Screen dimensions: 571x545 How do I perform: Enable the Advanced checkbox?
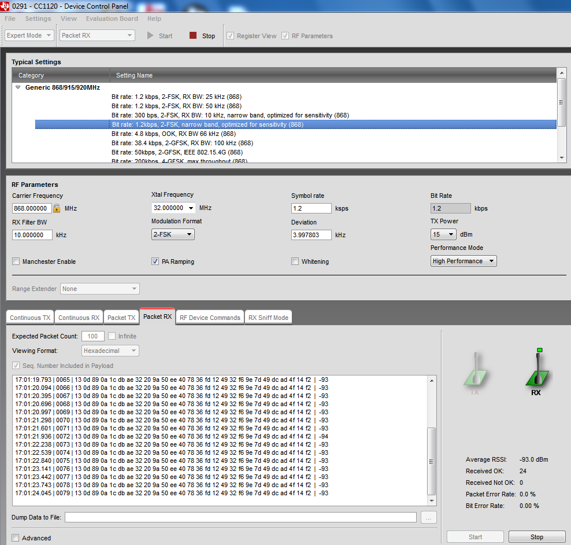point(15,538)
